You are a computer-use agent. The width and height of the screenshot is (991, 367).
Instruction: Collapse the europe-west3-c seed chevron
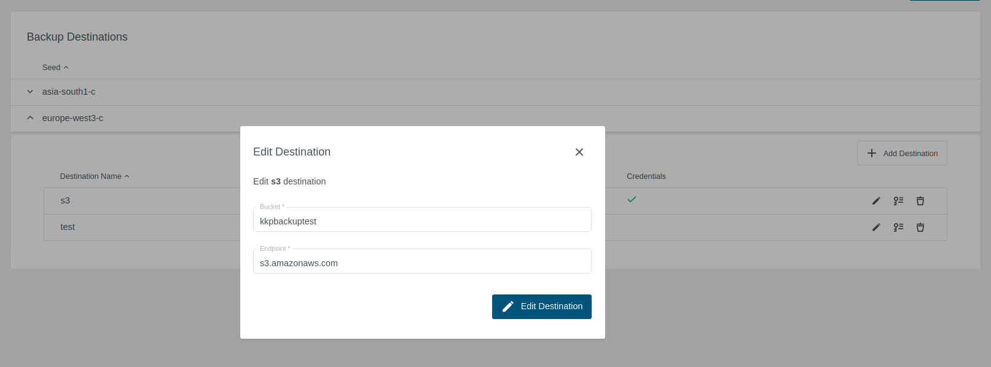click(30, 118)
